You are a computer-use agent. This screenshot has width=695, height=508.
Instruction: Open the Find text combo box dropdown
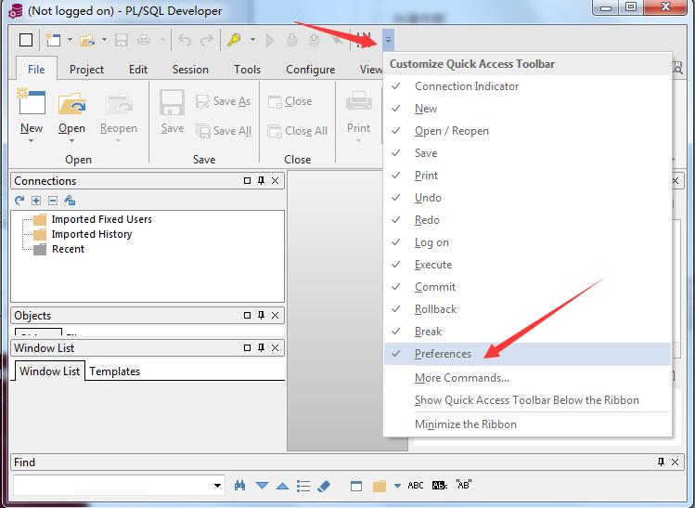[x=218, y=486]
